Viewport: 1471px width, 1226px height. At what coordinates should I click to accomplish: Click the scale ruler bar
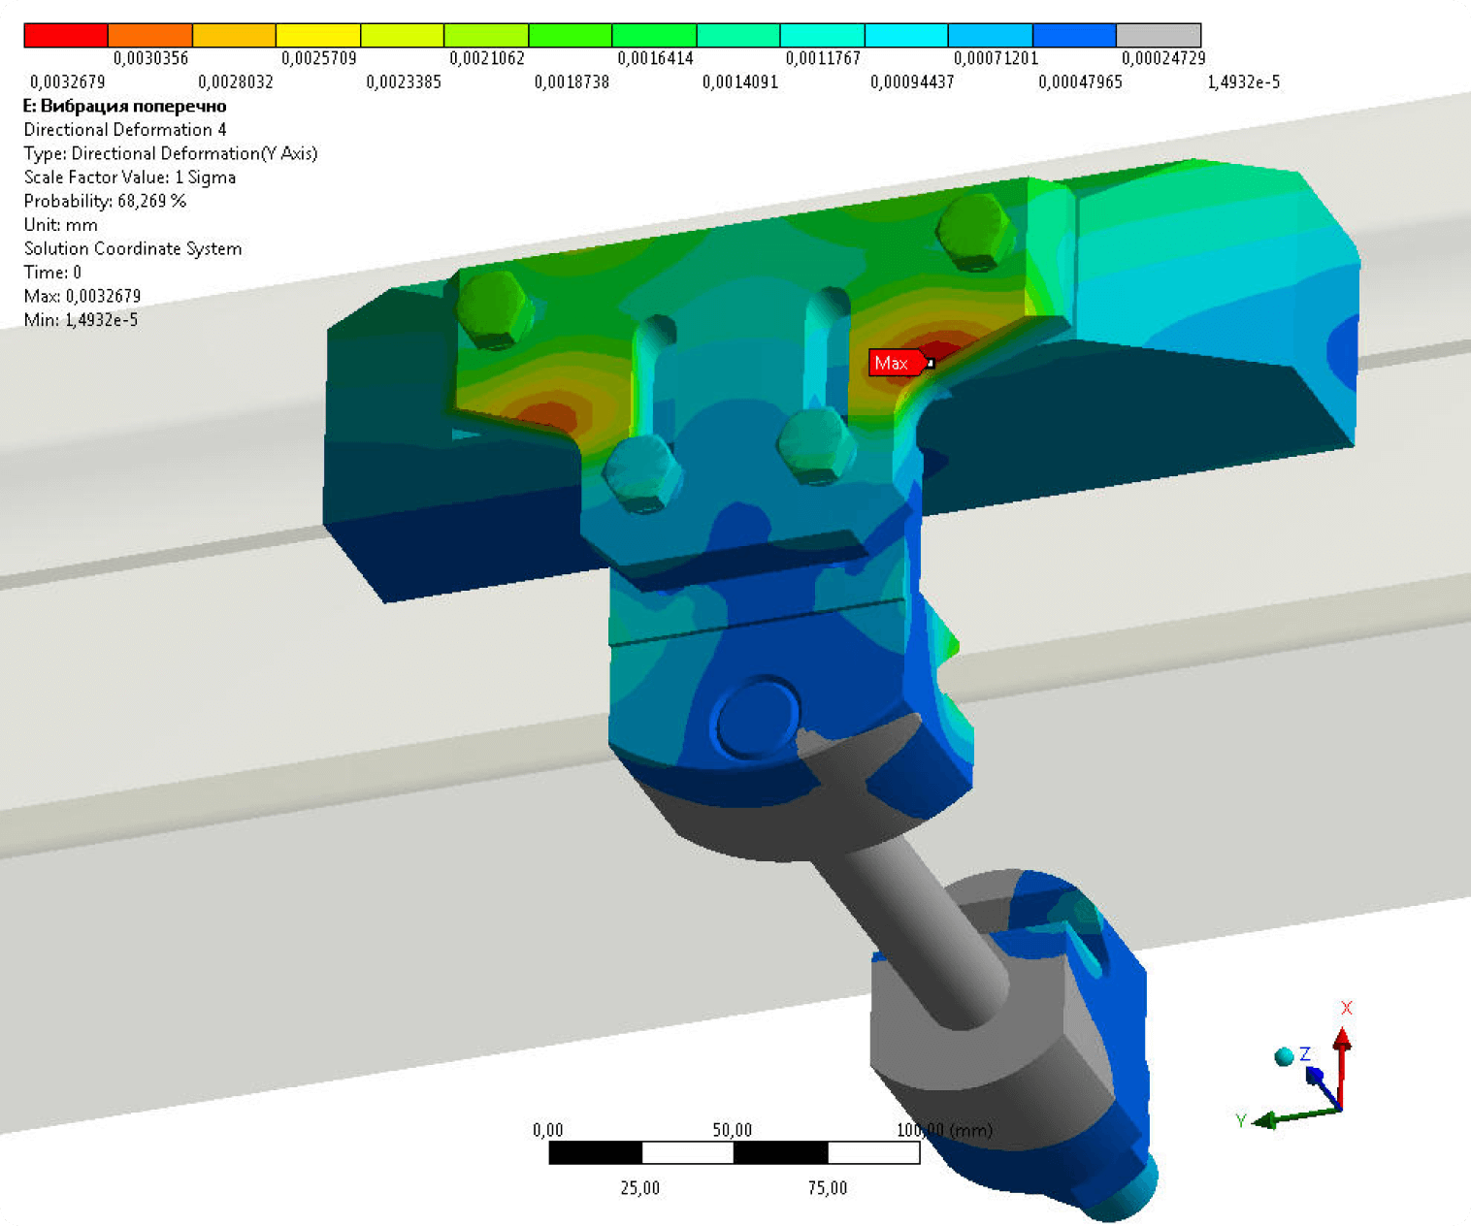(735, 1152)
